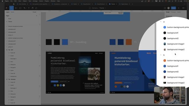Select the b/button-background-primary layer
Viewport: 189px width, 106px height.
(x=15, y=26)
